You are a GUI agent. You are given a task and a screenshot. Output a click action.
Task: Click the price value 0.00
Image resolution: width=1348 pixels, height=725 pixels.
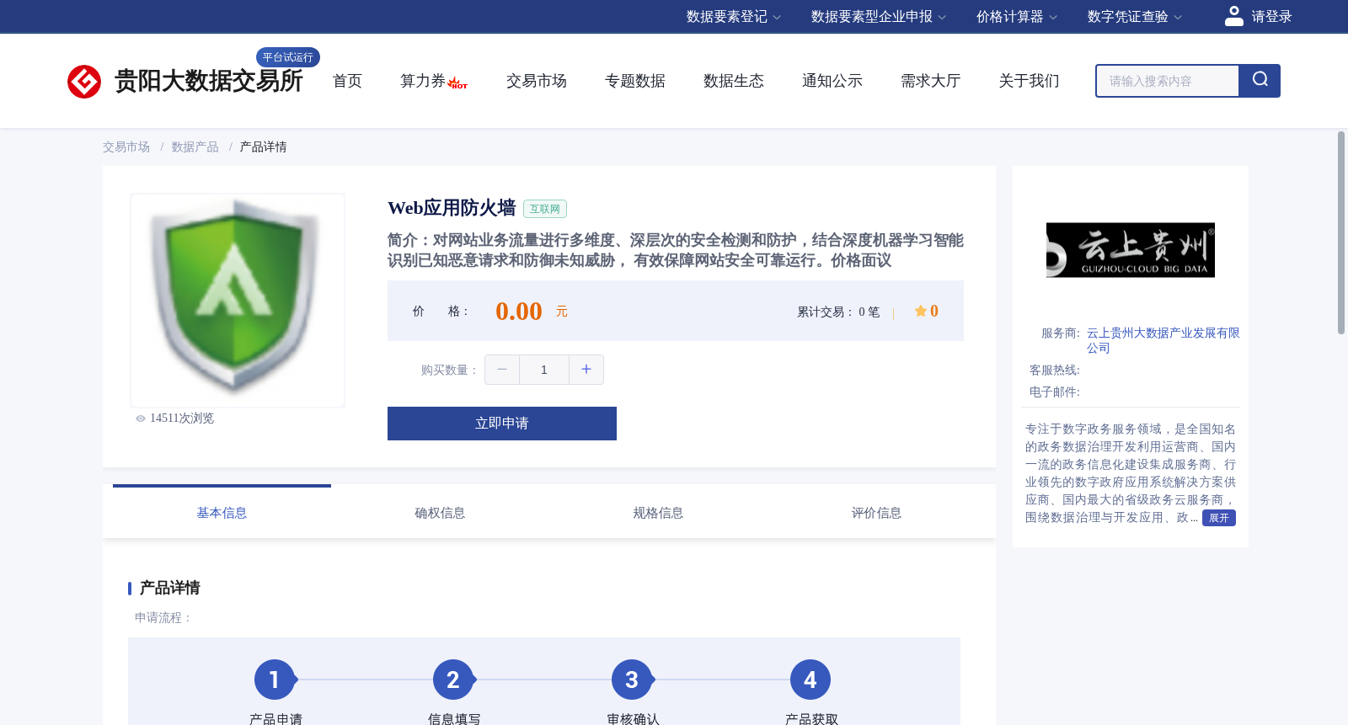[519, 312]
